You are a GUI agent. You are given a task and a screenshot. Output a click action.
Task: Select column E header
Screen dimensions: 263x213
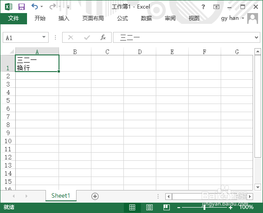tap(172, 52)
